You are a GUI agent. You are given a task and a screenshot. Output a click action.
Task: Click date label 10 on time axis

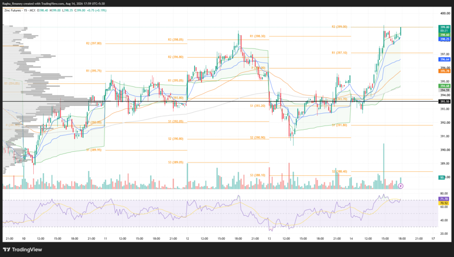coord(24,239)
